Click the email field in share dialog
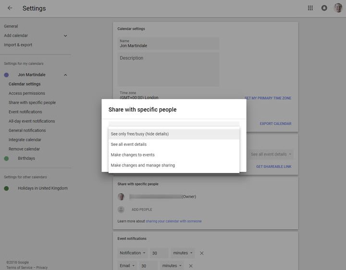The width and height of the screenshot is (346, 270). [174, 124]
